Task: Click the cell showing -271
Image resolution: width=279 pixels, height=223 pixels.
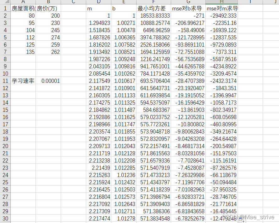Action: (188, 16)
